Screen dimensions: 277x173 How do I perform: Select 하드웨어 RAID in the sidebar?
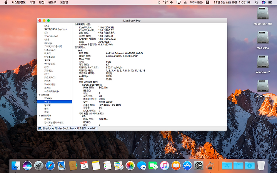click(x=52, y=91)
